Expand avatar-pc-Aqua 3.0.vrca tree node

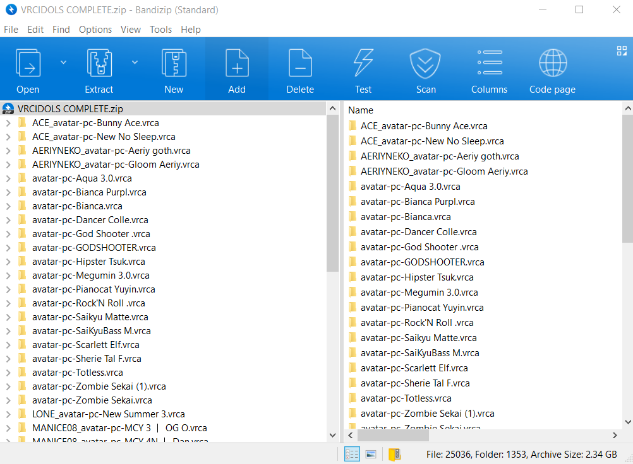coord(8,179)
